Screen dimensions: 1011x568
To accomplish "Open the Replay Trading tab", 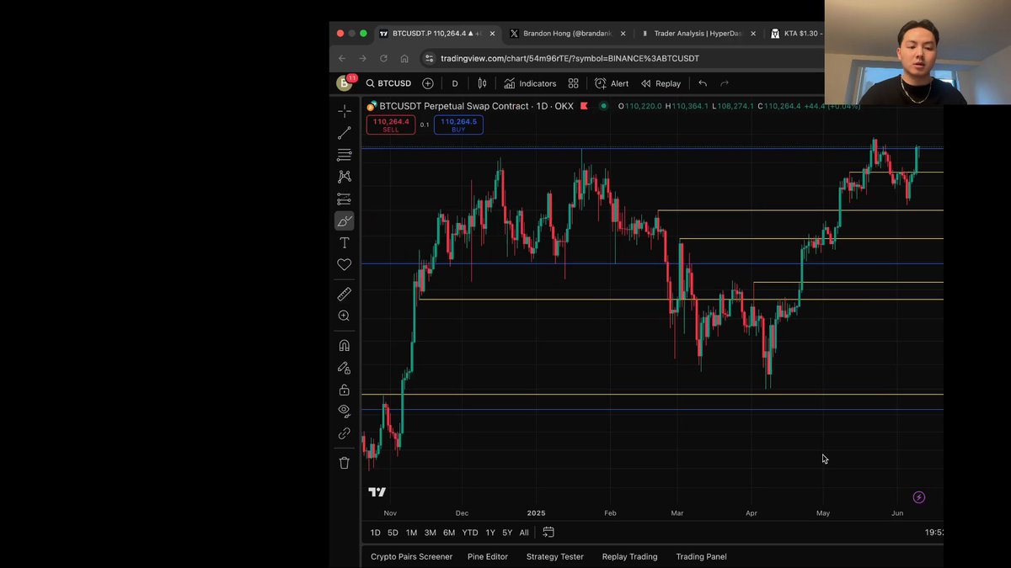I will pos(629,557).
